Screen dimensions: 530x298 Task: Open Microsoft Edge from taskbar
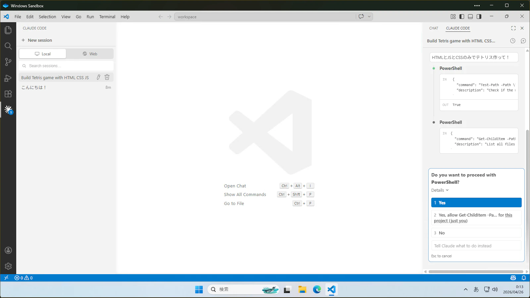317,289
